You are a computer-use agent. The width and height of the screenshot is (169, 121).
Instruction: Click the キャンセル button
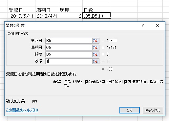pos(153,110)
